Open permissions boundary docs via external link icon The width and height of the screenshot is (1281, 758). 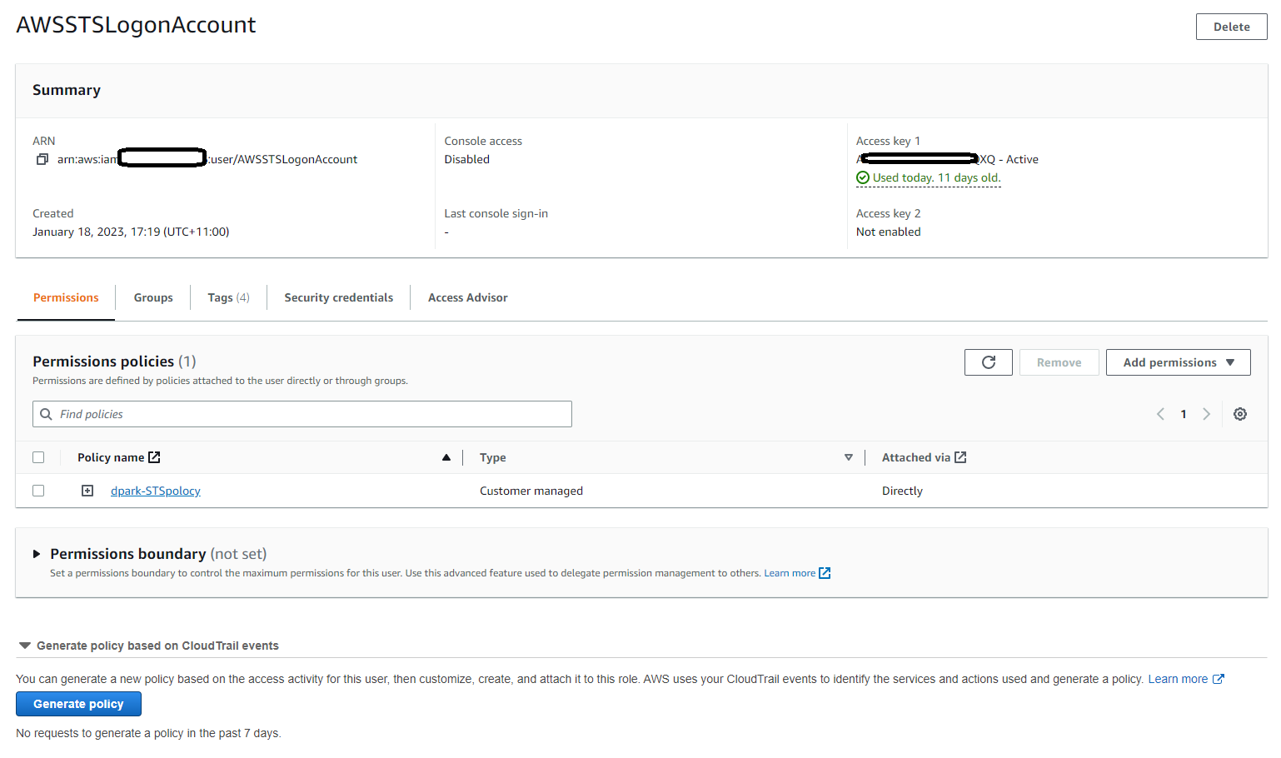click(x=824, y=572)
